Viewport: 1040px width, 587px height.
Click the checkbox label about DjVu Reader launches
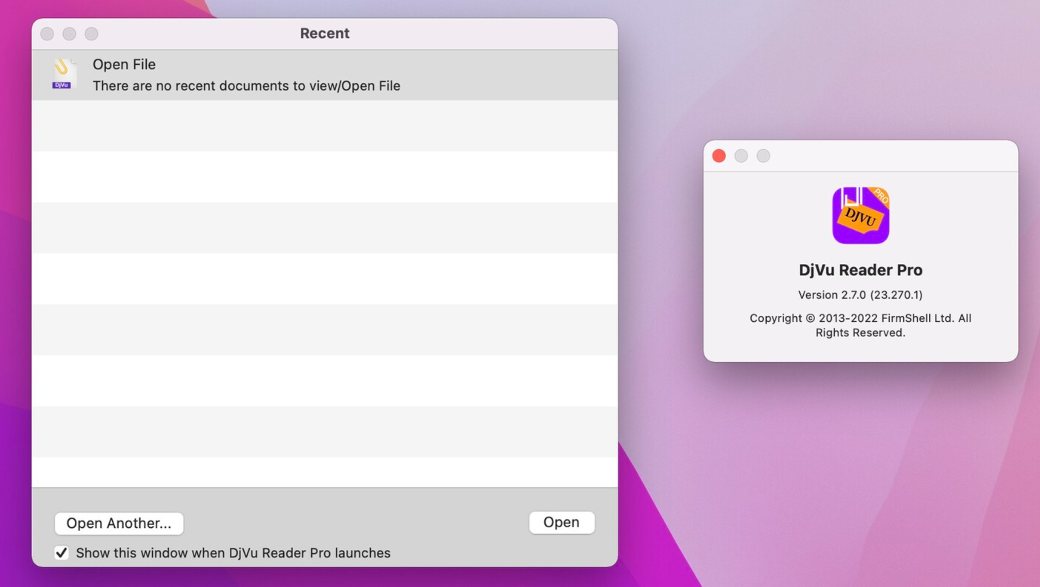(233, 553)
